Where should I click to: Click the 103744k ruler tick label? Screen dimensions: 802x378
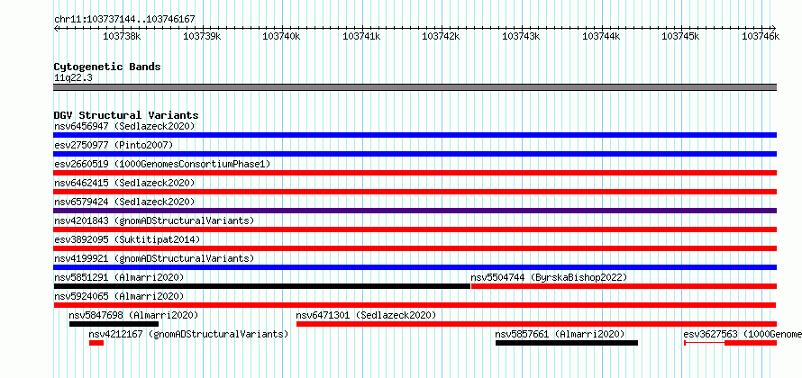pos(601,36)
